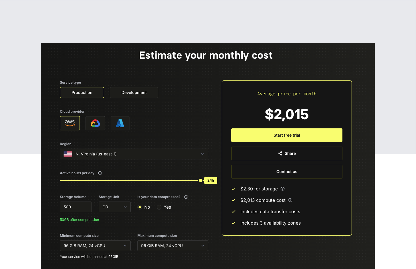Select No for data compressed
Image resolution: width=416 pixels, height=269 pixels.
140,207
